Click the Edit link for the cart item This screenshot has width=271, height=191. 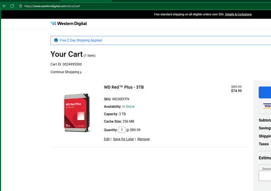[107, 139]
